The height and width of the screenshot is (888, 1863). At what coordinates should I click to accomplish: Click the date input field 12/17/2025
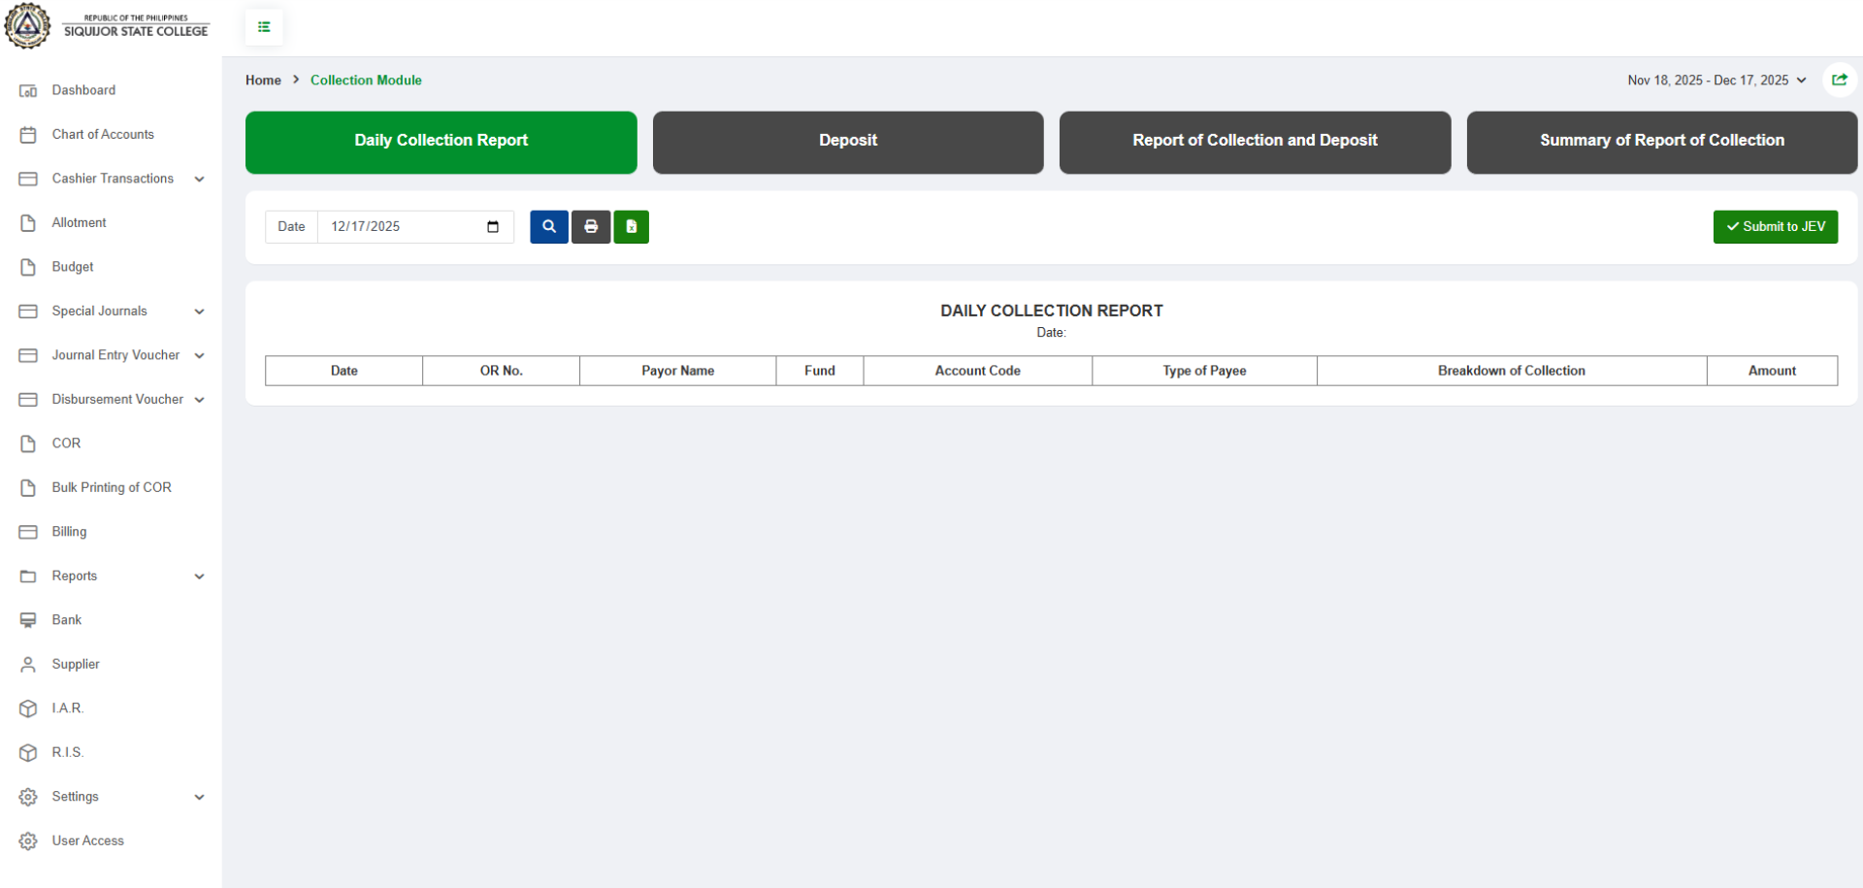point(398,227)
